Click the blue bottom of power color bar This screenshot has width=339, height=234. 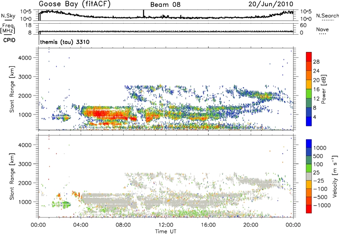(x=309, y=121)
